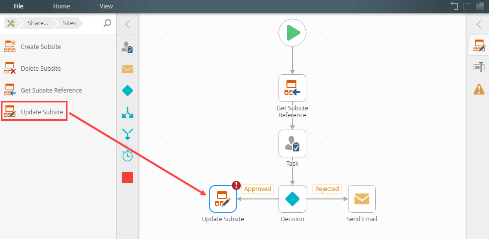Select the Decision step on canvas
This screenshot has height=239, width=489.
(292, 199)
